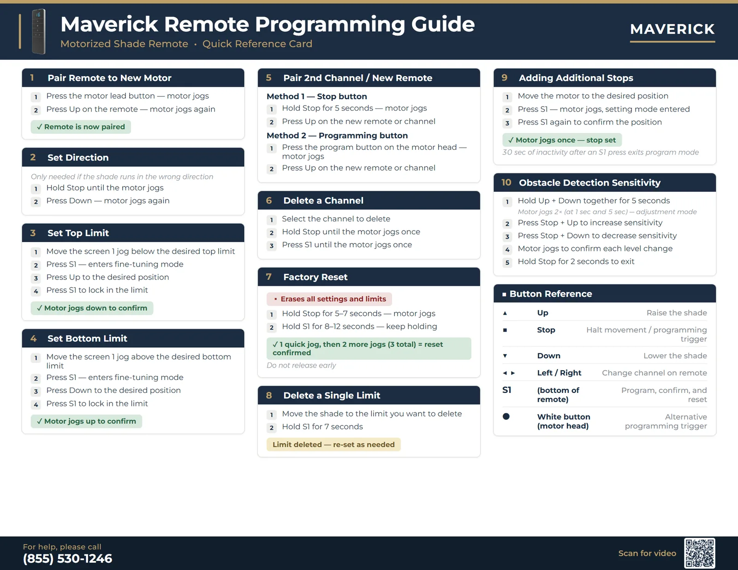738x570 pixels.
Task: Open the 'Button Reference' panel header
Action: (605, 294)
